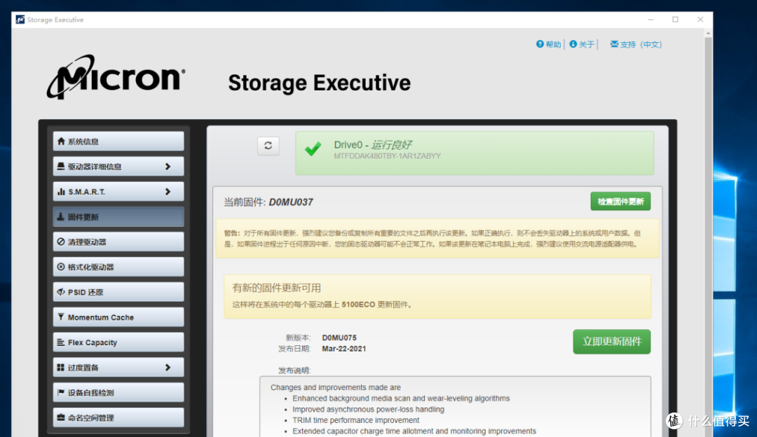Screen dimensions: 757x437
Task: Click the 关于 info icon
Action: pyautogui.click(x=573, y=44)
